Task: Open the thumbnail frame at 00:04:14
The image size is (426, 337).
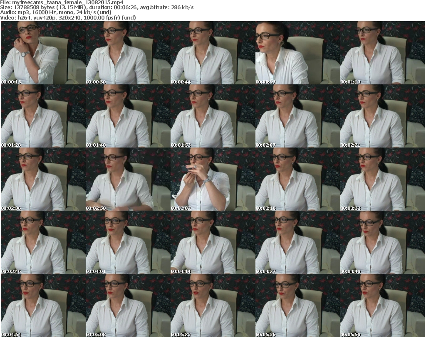Action: tap(213, 243)
